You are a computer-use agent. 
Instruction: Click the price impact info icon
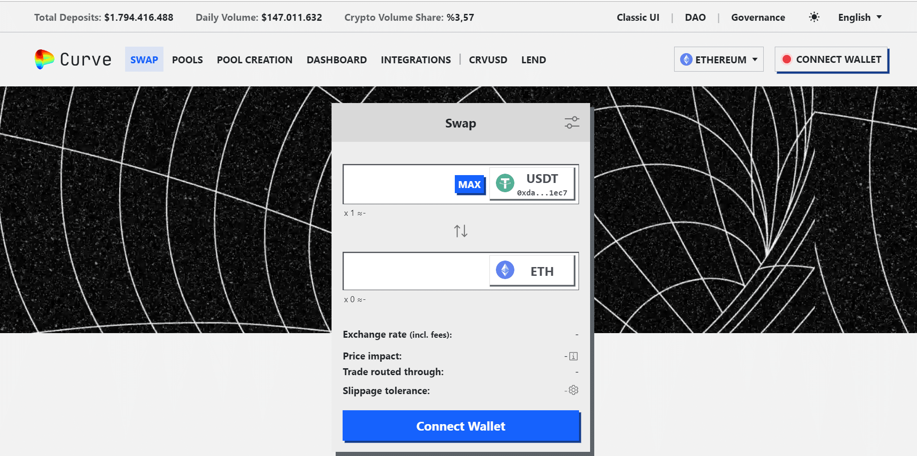pyautogui.click(x=573, y=356)
